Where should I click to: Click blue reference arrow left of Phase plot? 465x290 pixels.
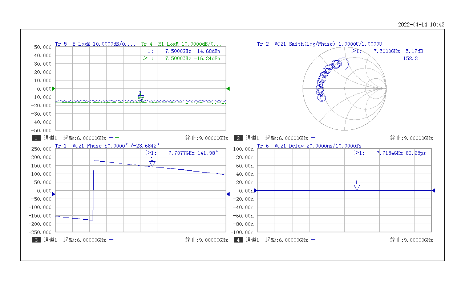point(53,194)
